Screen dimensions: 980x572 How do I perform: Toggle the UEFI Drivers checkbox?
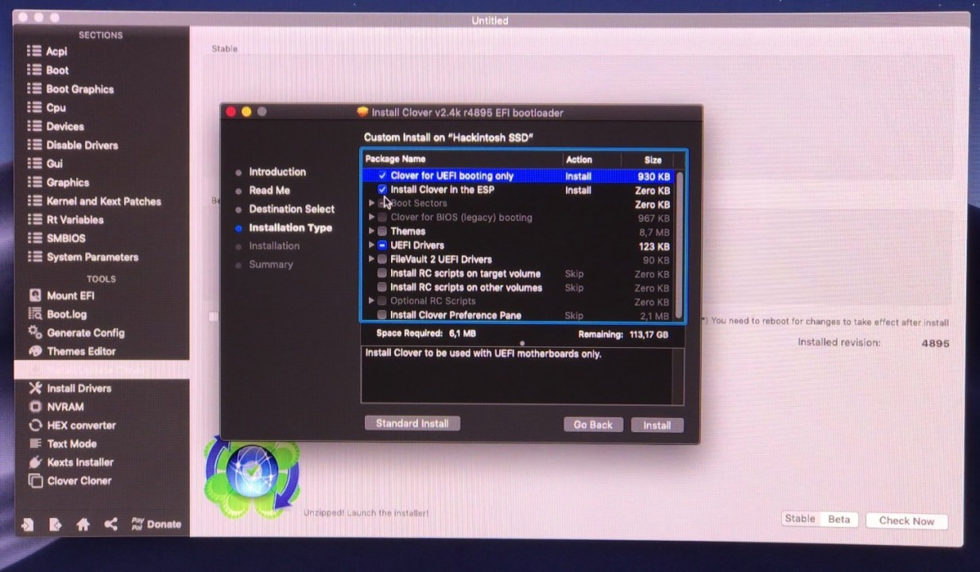pos(382,245)
